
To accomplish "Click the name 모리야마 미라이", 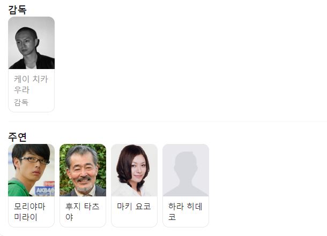I will coord(29,212).
